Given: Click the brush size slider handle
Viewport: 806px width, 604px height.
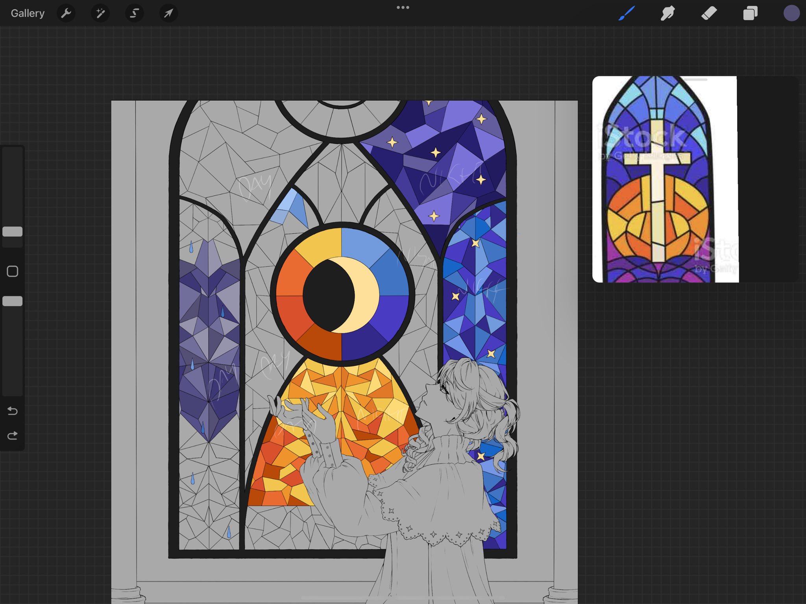Looking at the screenshot, I should [x=13, y=232].
